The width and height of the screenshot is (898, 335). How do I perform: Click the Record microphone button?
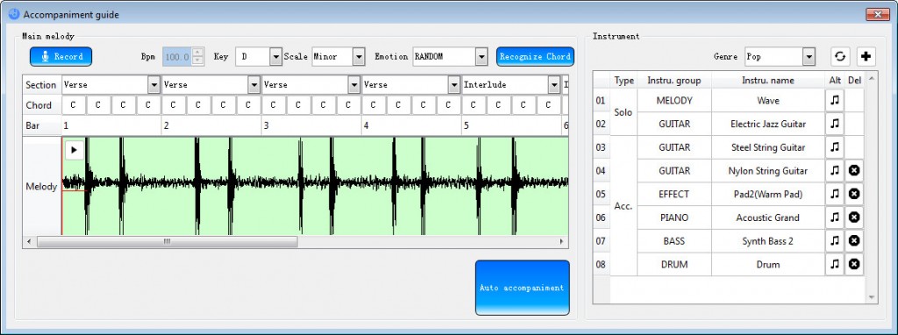coord(61,57)
